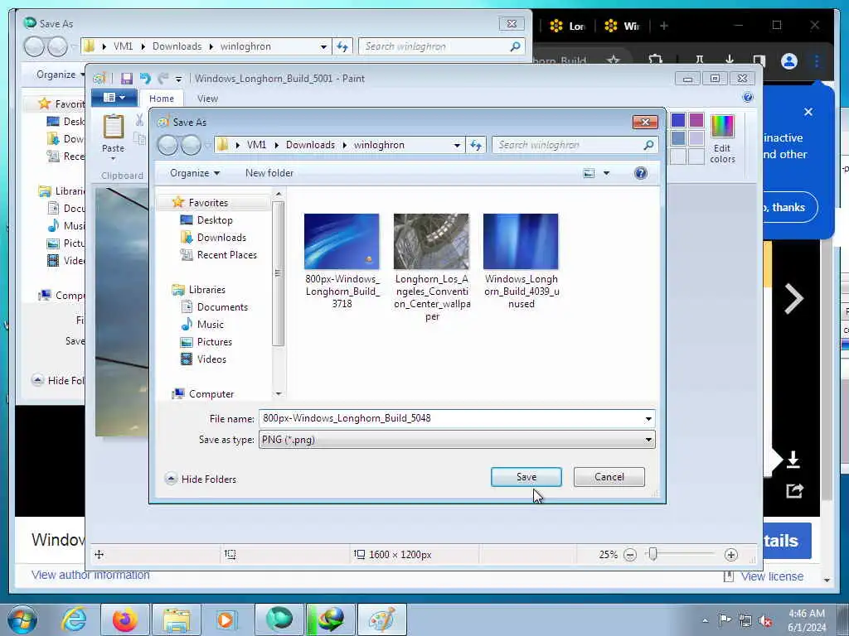
Task: Open Windows Explorer from the taskbar
Action: [x=176, y=619]
